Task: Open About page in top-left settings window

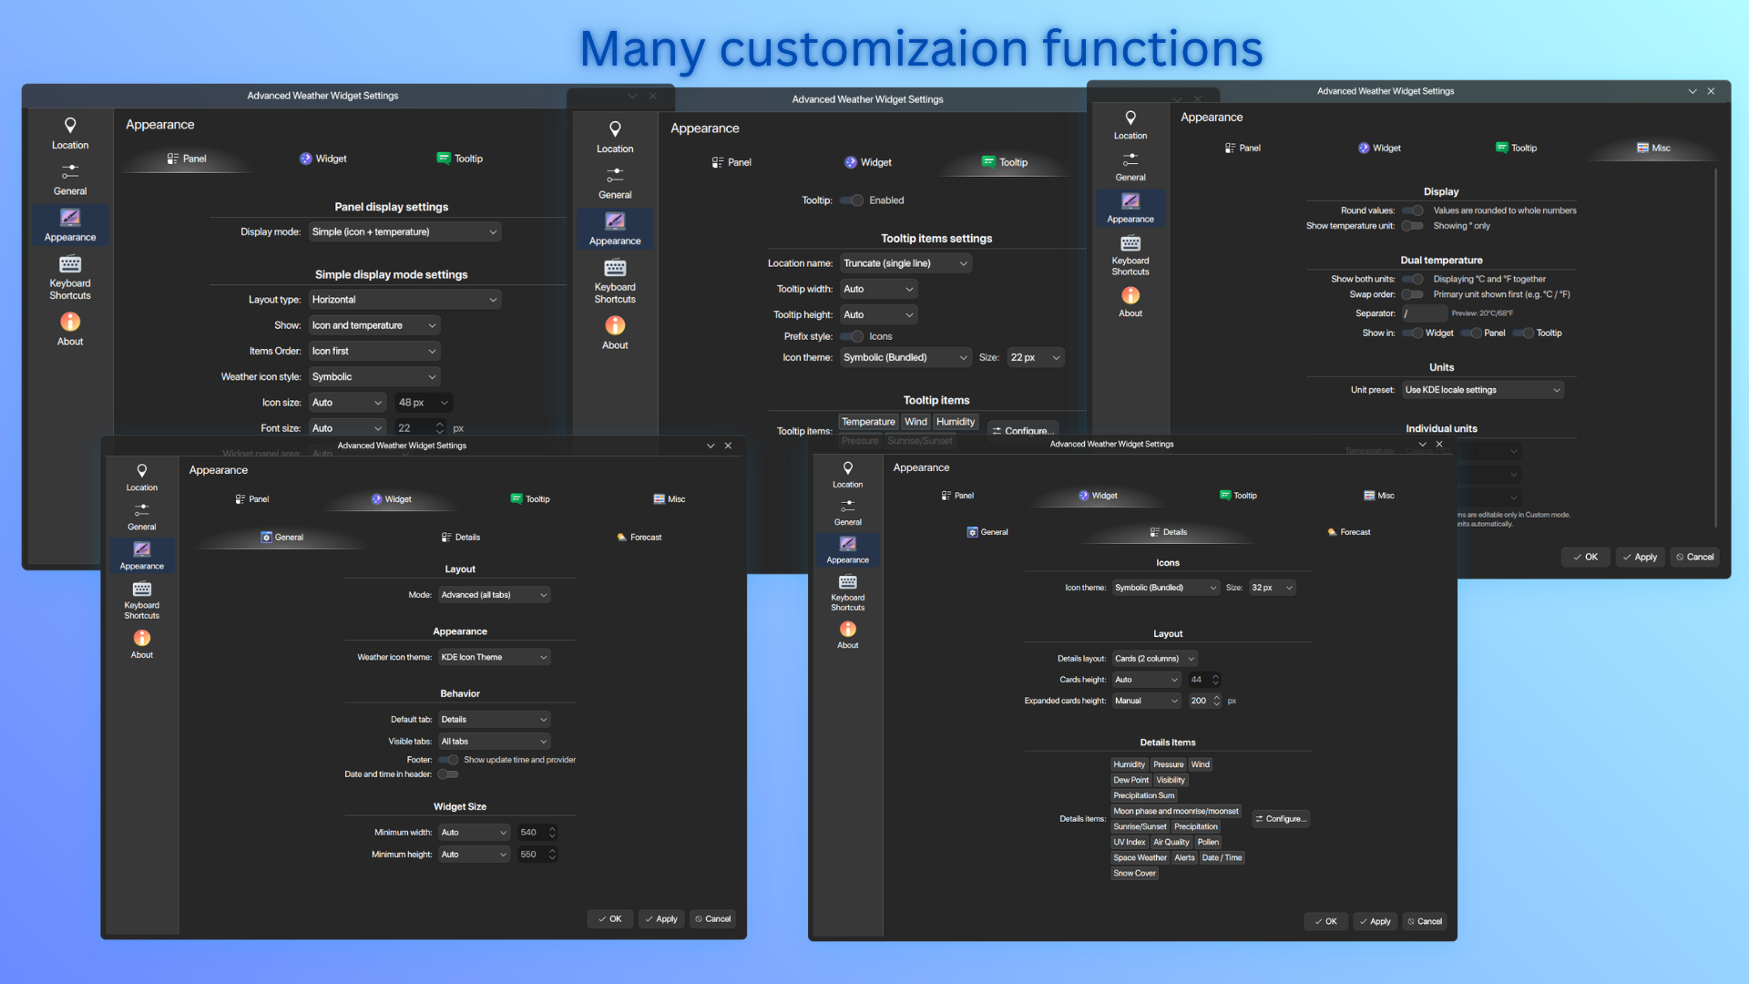Action: coord(70,329)
